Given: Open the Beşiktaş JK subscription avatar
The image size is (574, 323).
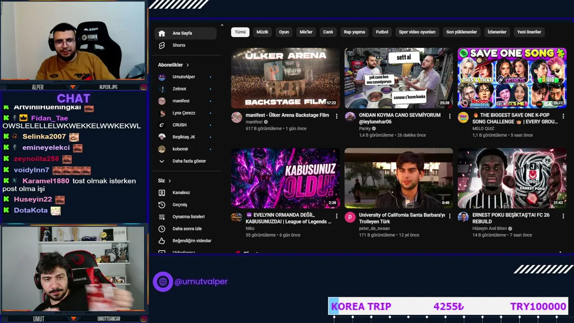Looking at the screenshot, I should (162, 137).
